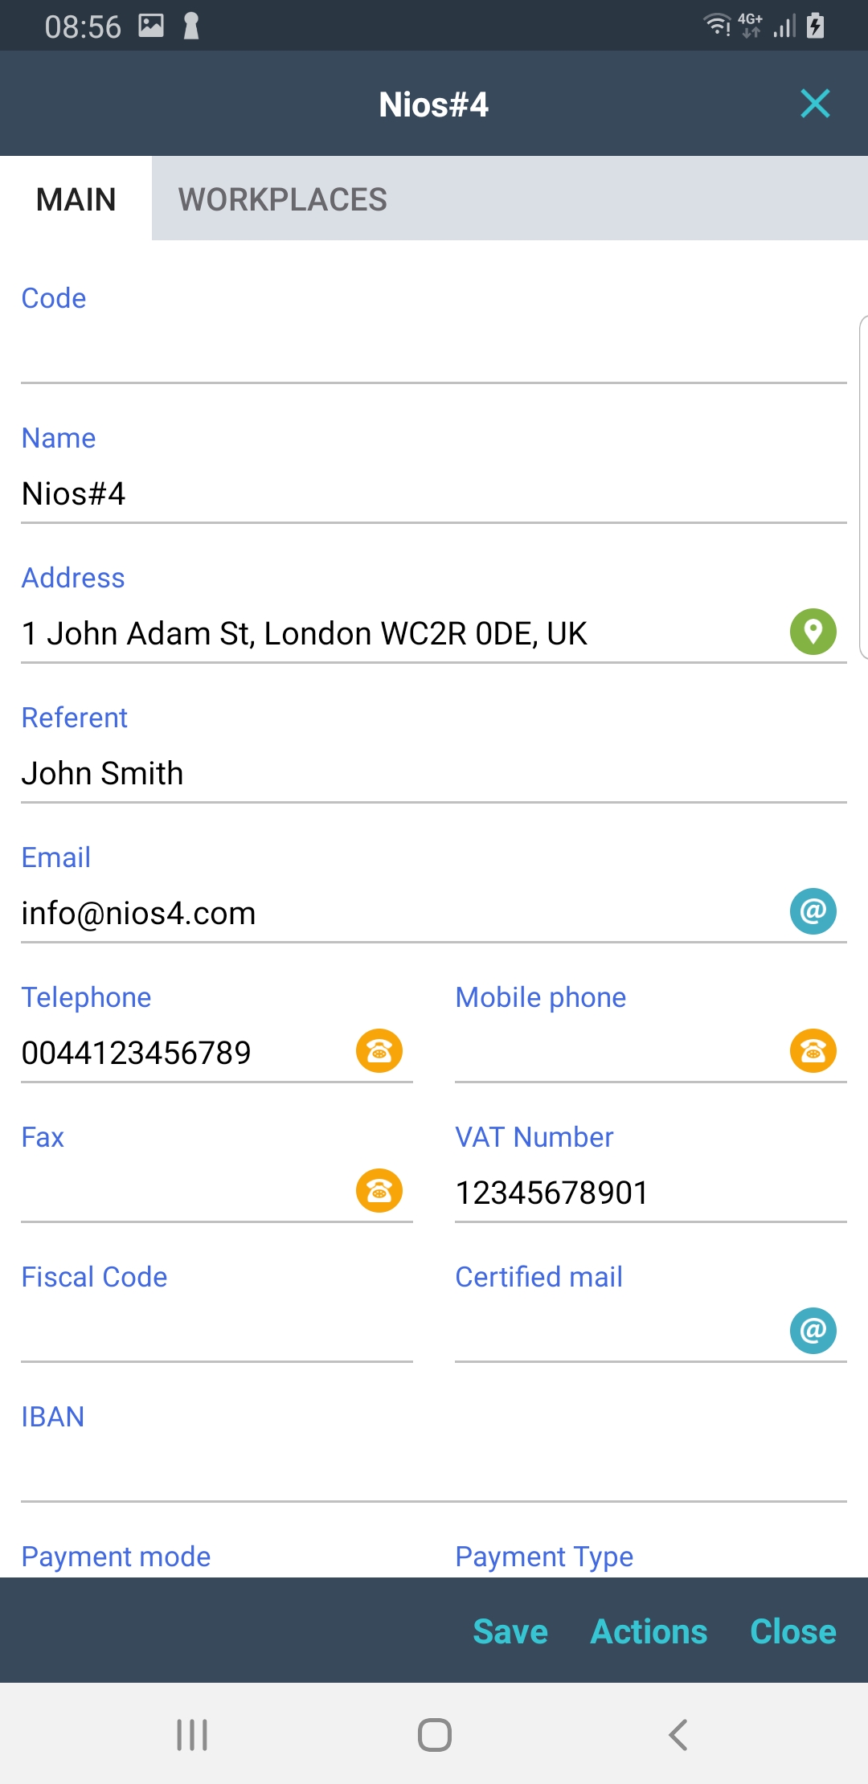868x1784 pixels.
Task: Focus the Code input field
Action: point(434,354)
